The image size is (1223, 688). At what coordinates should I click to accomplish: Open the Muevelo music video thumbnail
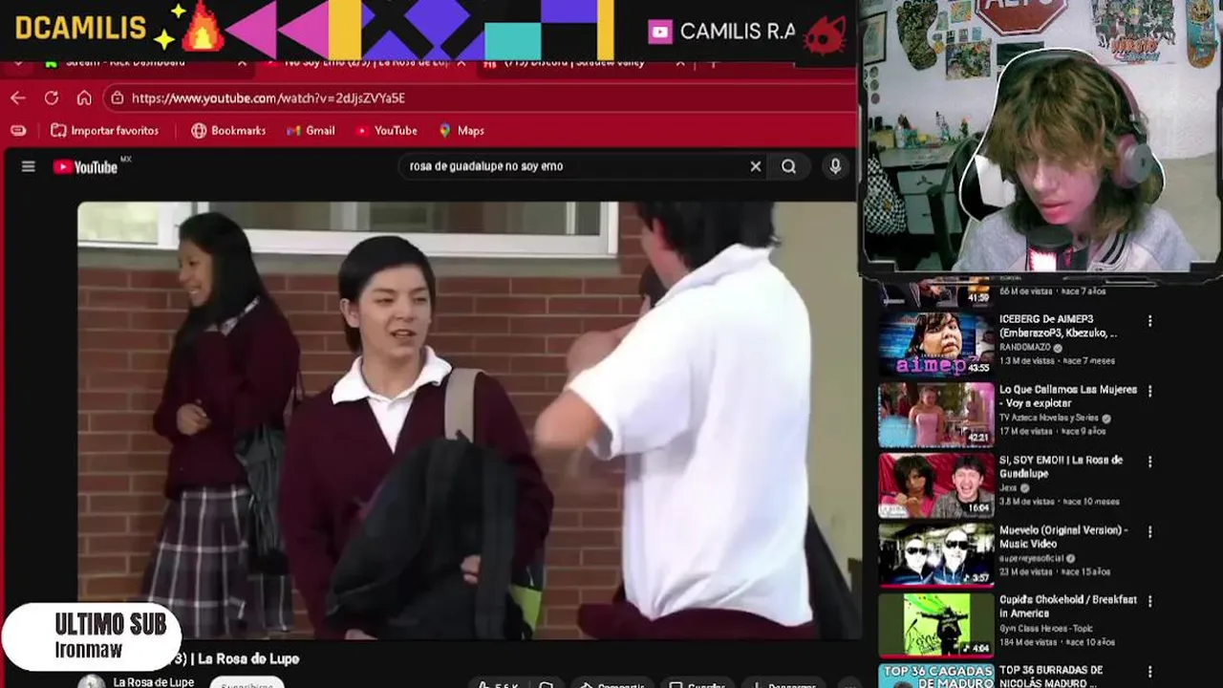click(936, 554)
